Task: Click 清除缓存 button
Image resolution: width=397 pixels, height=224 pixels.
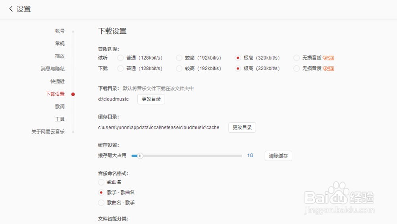Action: tap(278, 156)
